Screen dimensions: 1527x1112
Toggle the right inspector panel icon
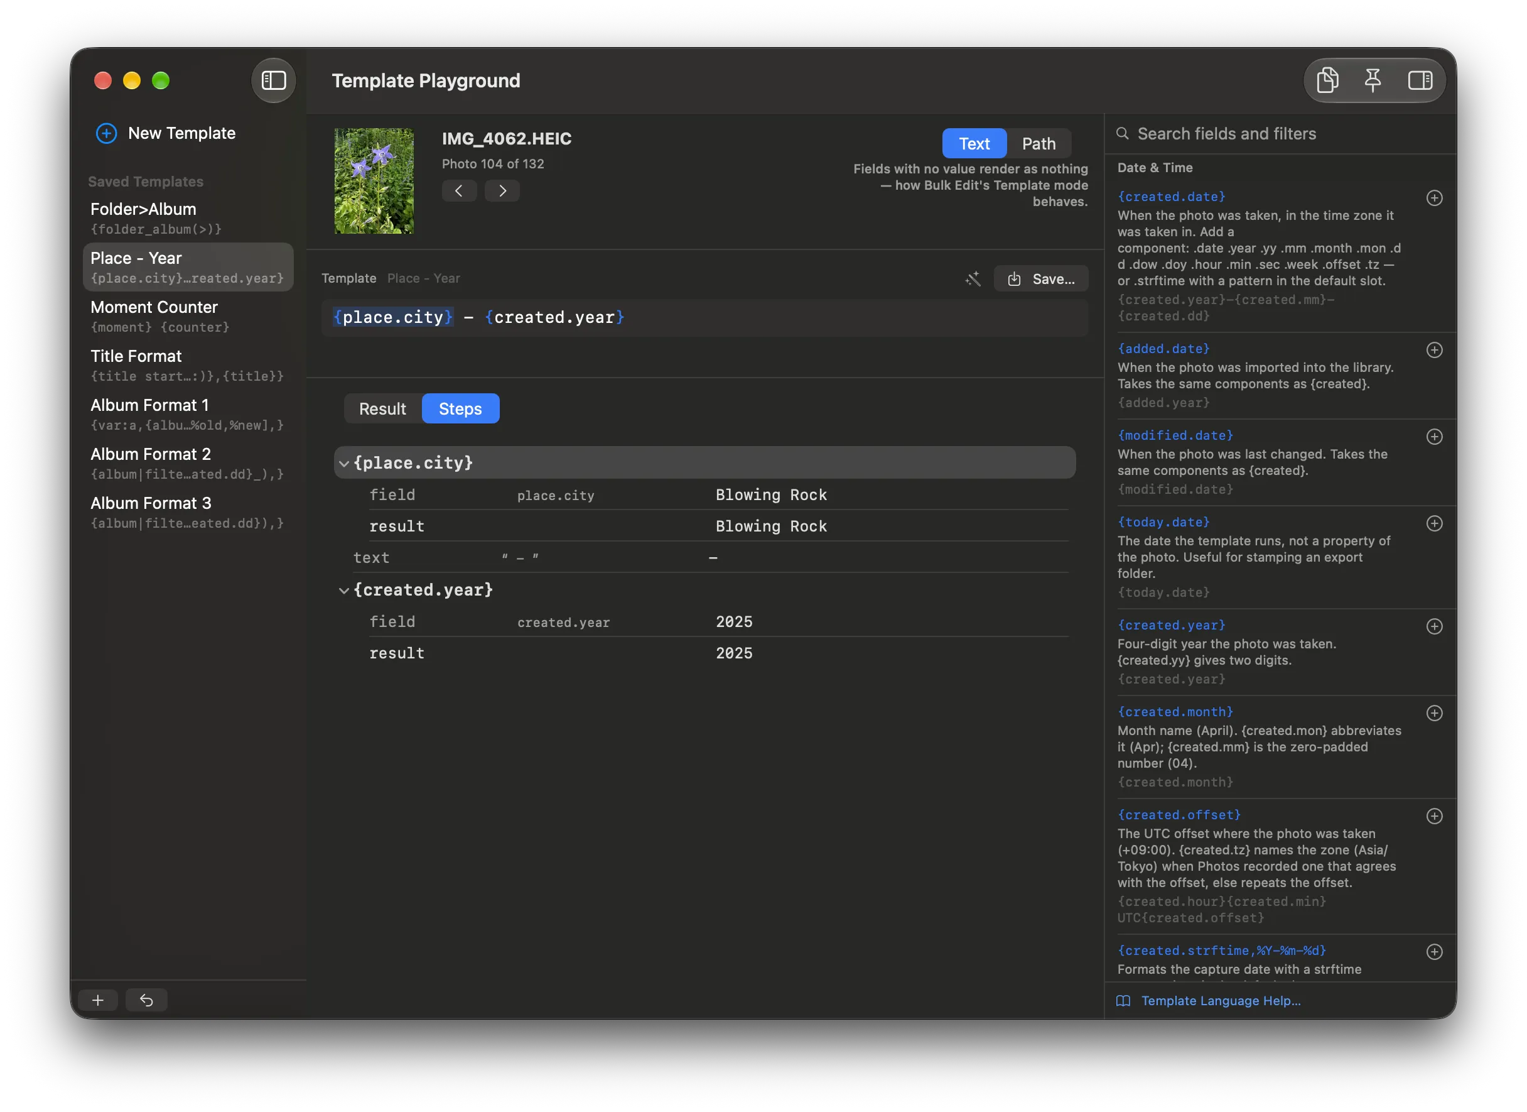coord(1420,80)
